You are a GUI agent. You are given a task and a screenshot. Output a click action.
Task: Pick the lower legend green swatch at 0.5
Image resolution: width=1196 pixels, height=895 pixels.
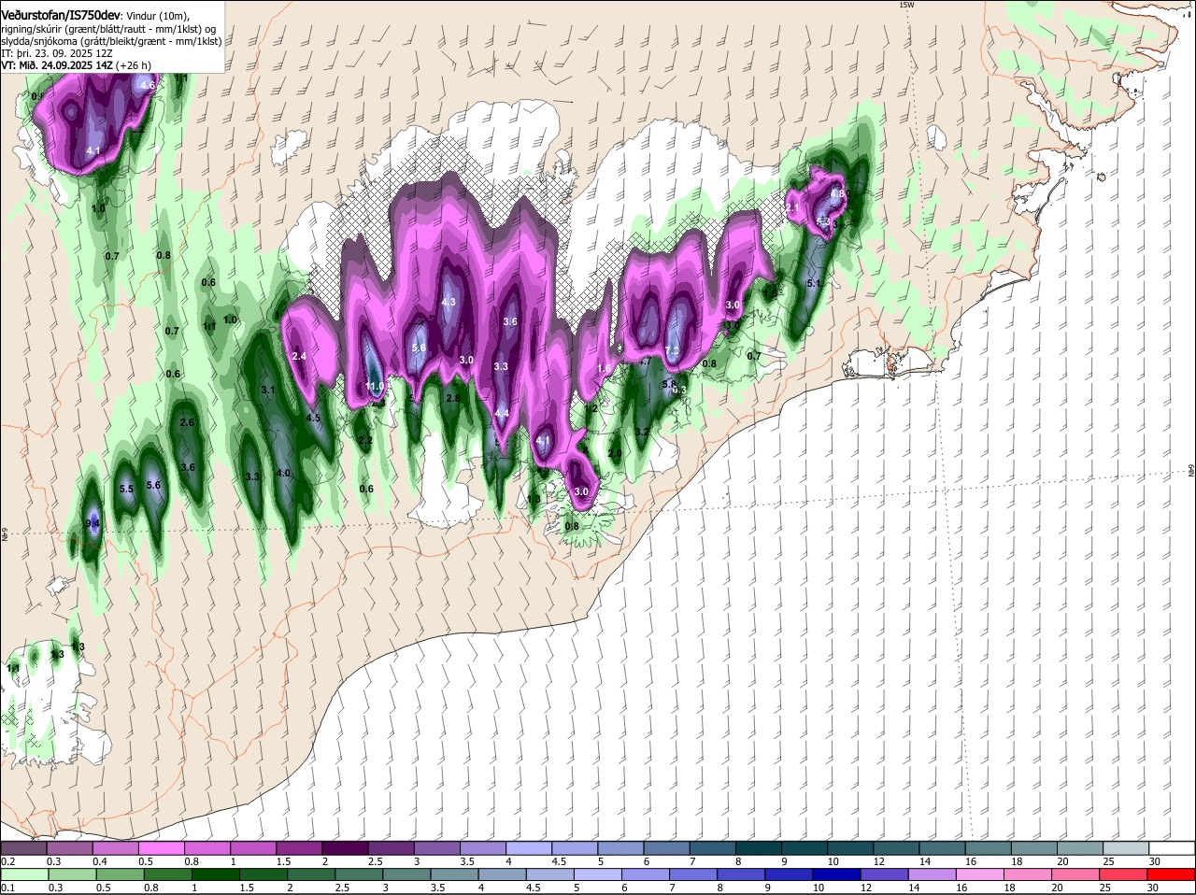(x=119, y=874)
